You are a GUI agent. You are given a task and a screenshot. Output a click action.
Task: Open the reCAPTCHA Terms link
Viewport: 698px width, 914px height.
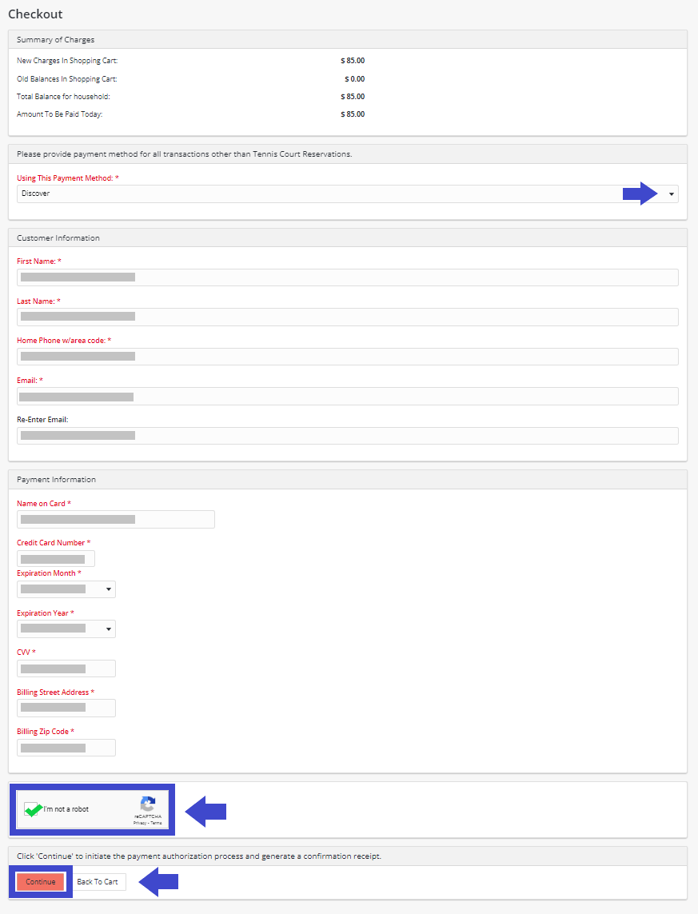point(156,823)
